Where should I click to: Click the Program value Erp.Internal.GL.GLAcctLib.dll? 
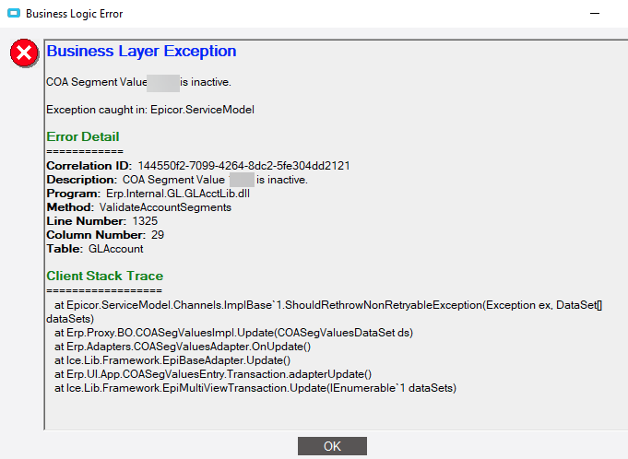point(178,194)
